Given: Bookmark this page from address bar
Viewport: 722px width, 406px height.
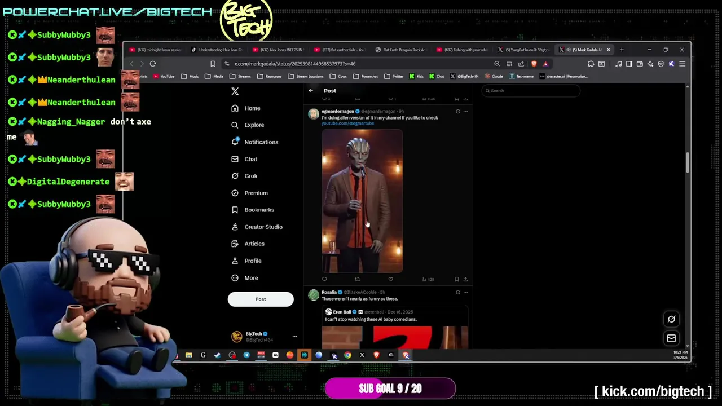Looking at the screenshot, I should tap(213, 64).
